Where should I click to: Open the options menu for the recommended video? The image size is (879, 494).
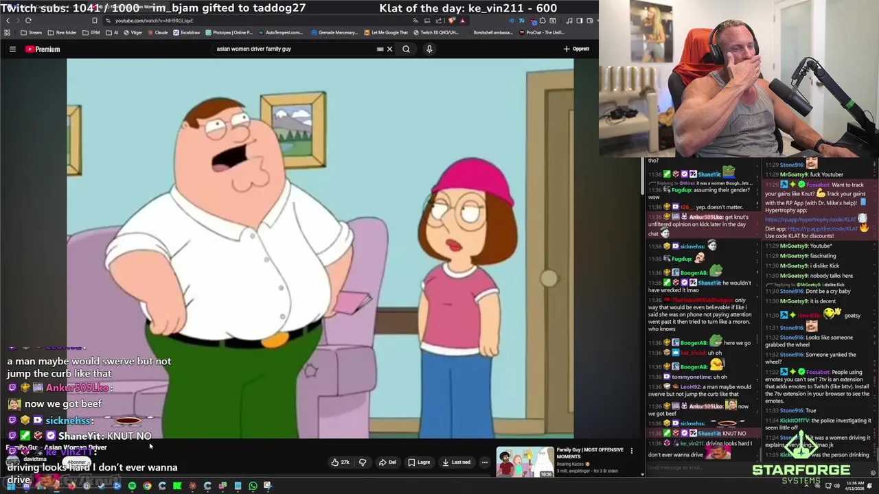click(x=631, y=451)
